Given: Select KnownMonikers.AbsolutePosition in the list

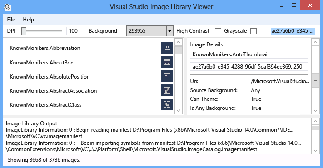Looking at the screenshot, I should tap(50, 77).
